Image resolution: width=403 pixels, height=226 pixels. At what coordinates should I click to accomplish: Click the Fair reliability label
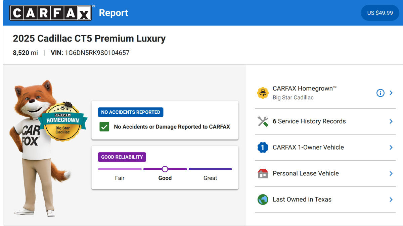tap(120, 178)
